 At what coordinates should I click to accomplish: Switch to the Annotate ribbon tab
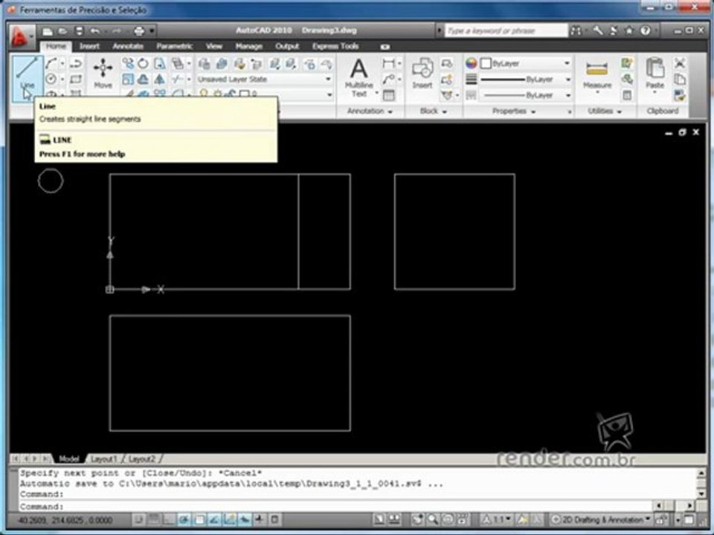[128, 46]
